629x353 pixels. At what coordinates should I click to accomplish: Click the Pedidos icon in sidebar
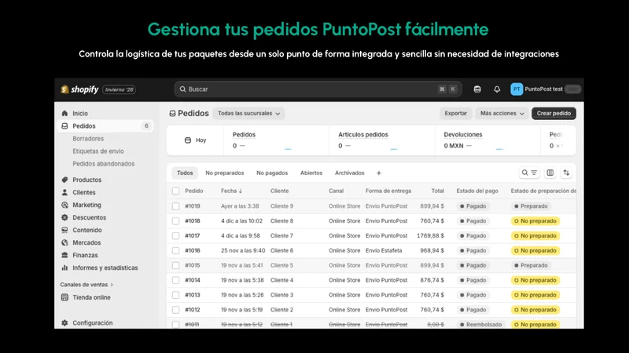(64, 126)
